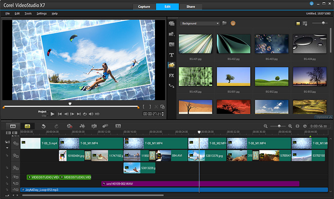334x199 pixels.
Task: Open the Settings menu
Action: click(x=41, y=13)
